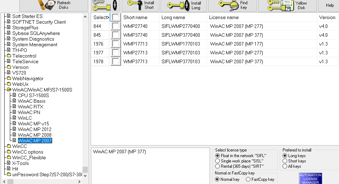Sort by Long name column header
This screenshot has width=339, height=184.
coord(183,17)
